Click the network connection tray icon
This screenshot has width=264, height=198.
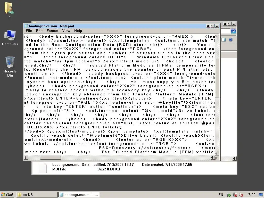pos(235,195)
